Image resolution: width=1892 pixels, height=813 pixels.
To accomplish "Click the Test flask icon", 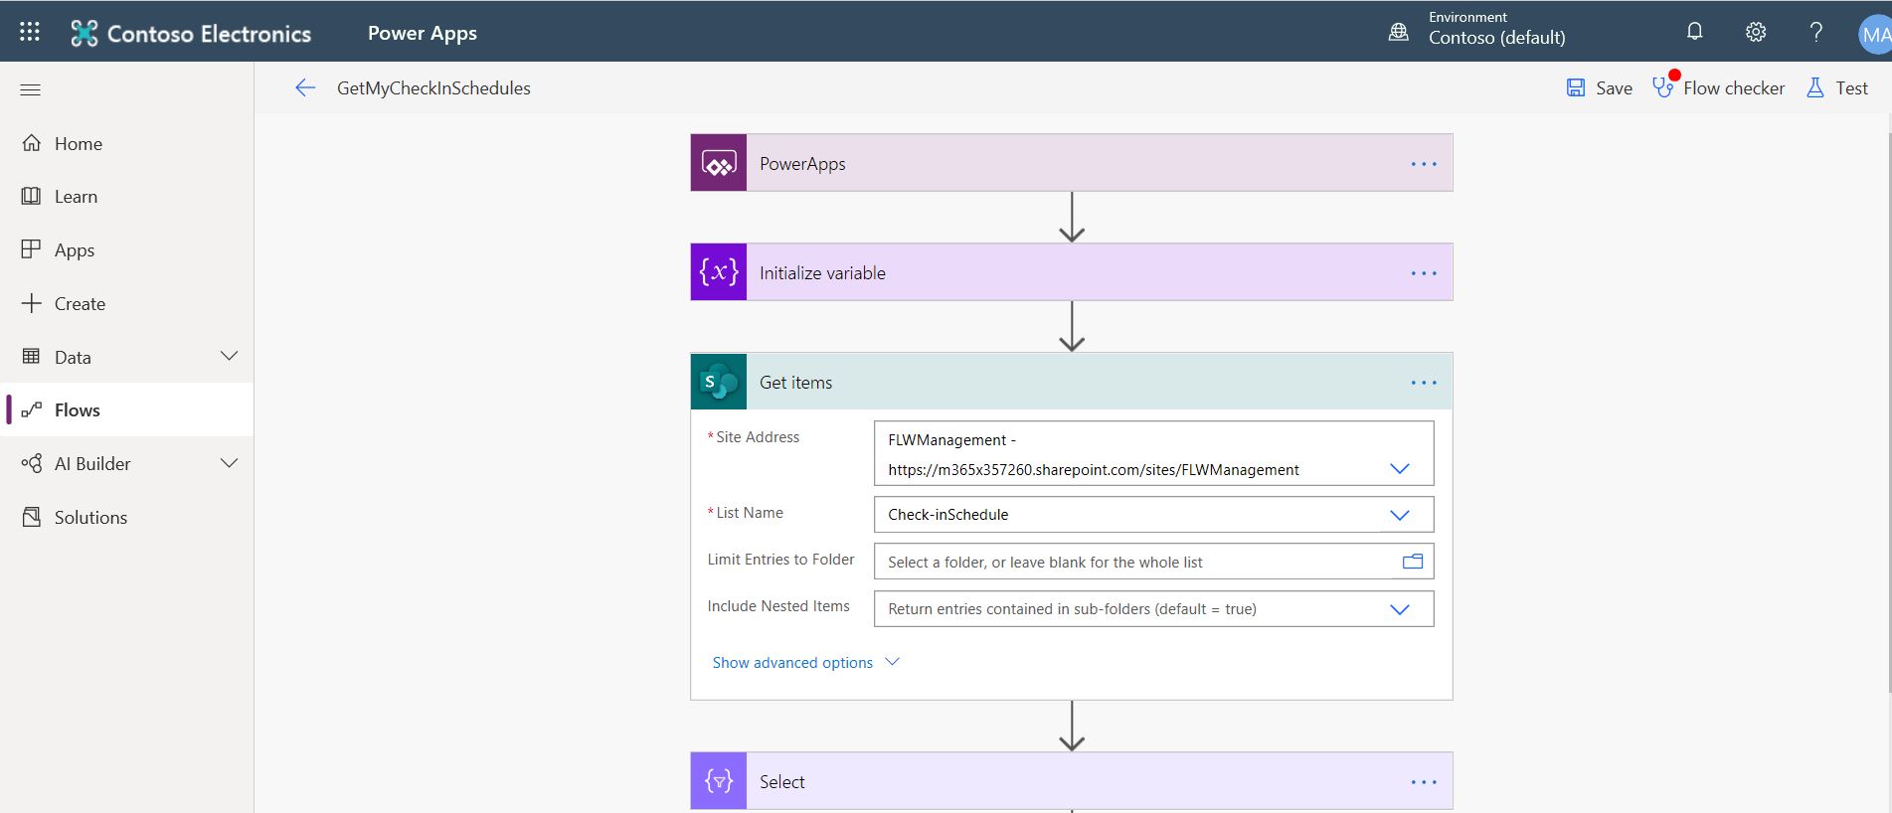I will [1815, 87].
